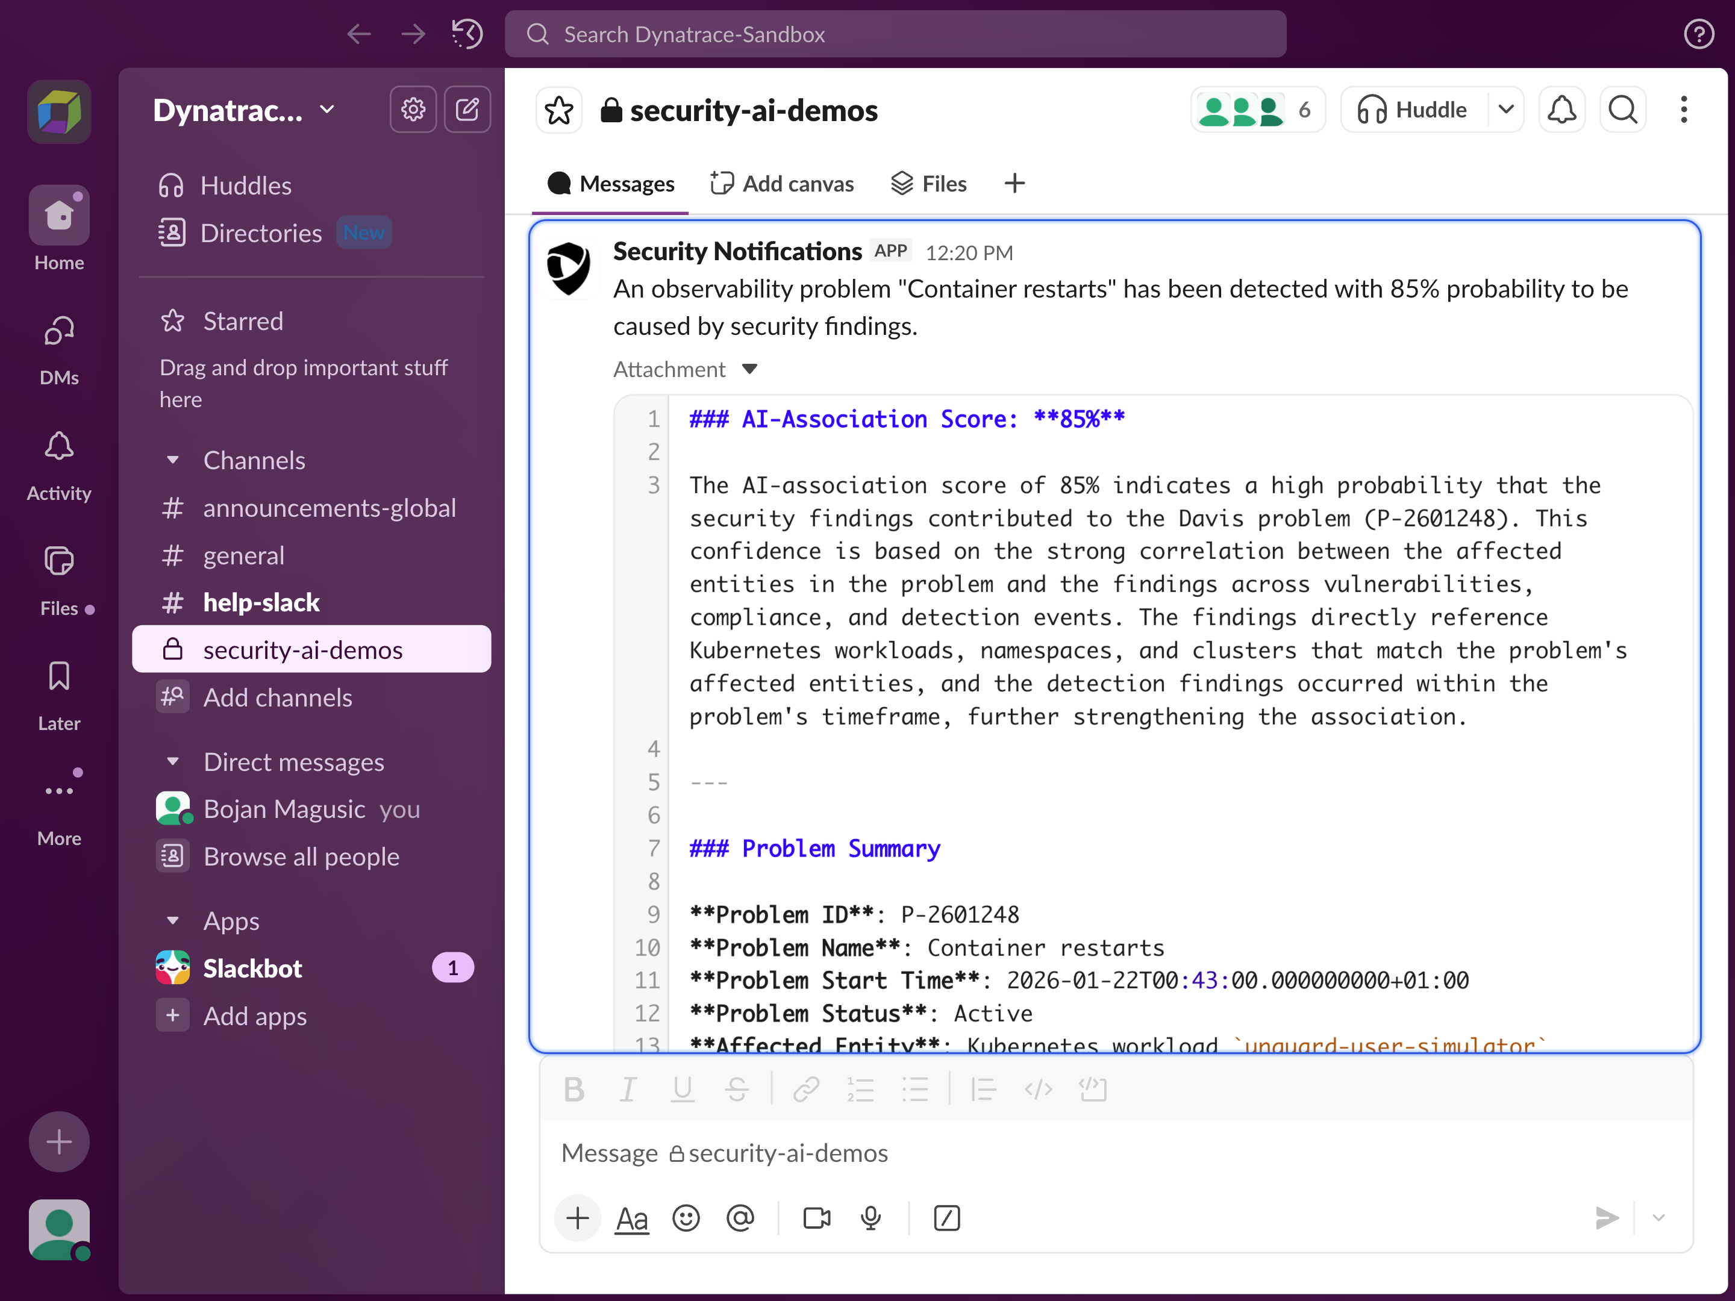This screenshot has height=1301, width=1735.
Task: Record an audio clip with the microphone icon
Action: tap(871, 1218)
